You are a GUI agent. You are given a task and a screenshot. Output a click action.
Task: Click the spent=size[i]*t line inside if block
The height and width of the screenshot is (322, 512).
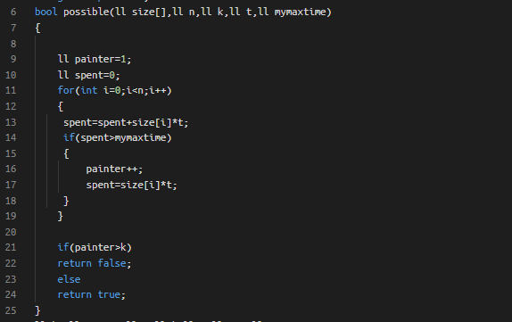131,186
